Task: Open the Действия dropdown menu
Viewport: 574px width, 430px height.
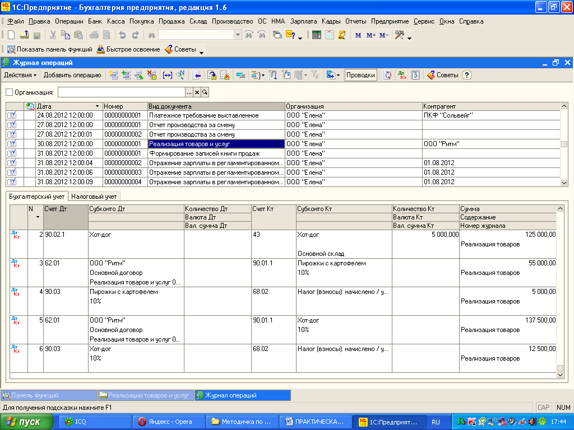Action: click(20, 76)
